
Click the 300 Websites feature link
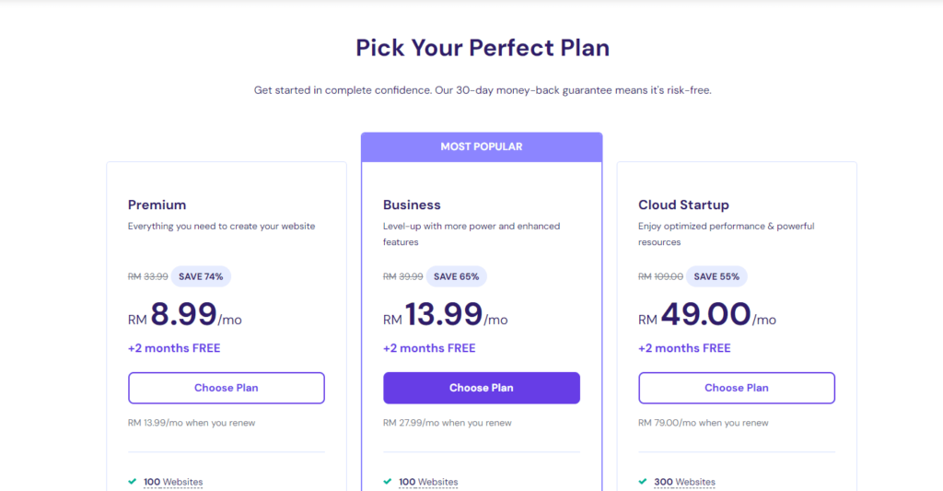coord(683,482)
